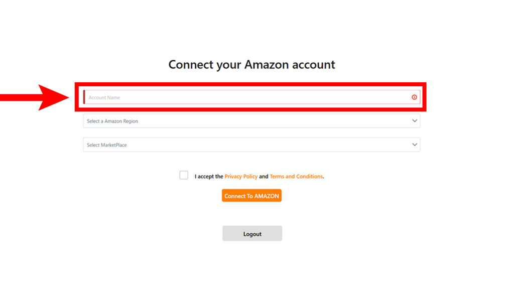
Task: Click the Logout button
Action: pos(252,234)
